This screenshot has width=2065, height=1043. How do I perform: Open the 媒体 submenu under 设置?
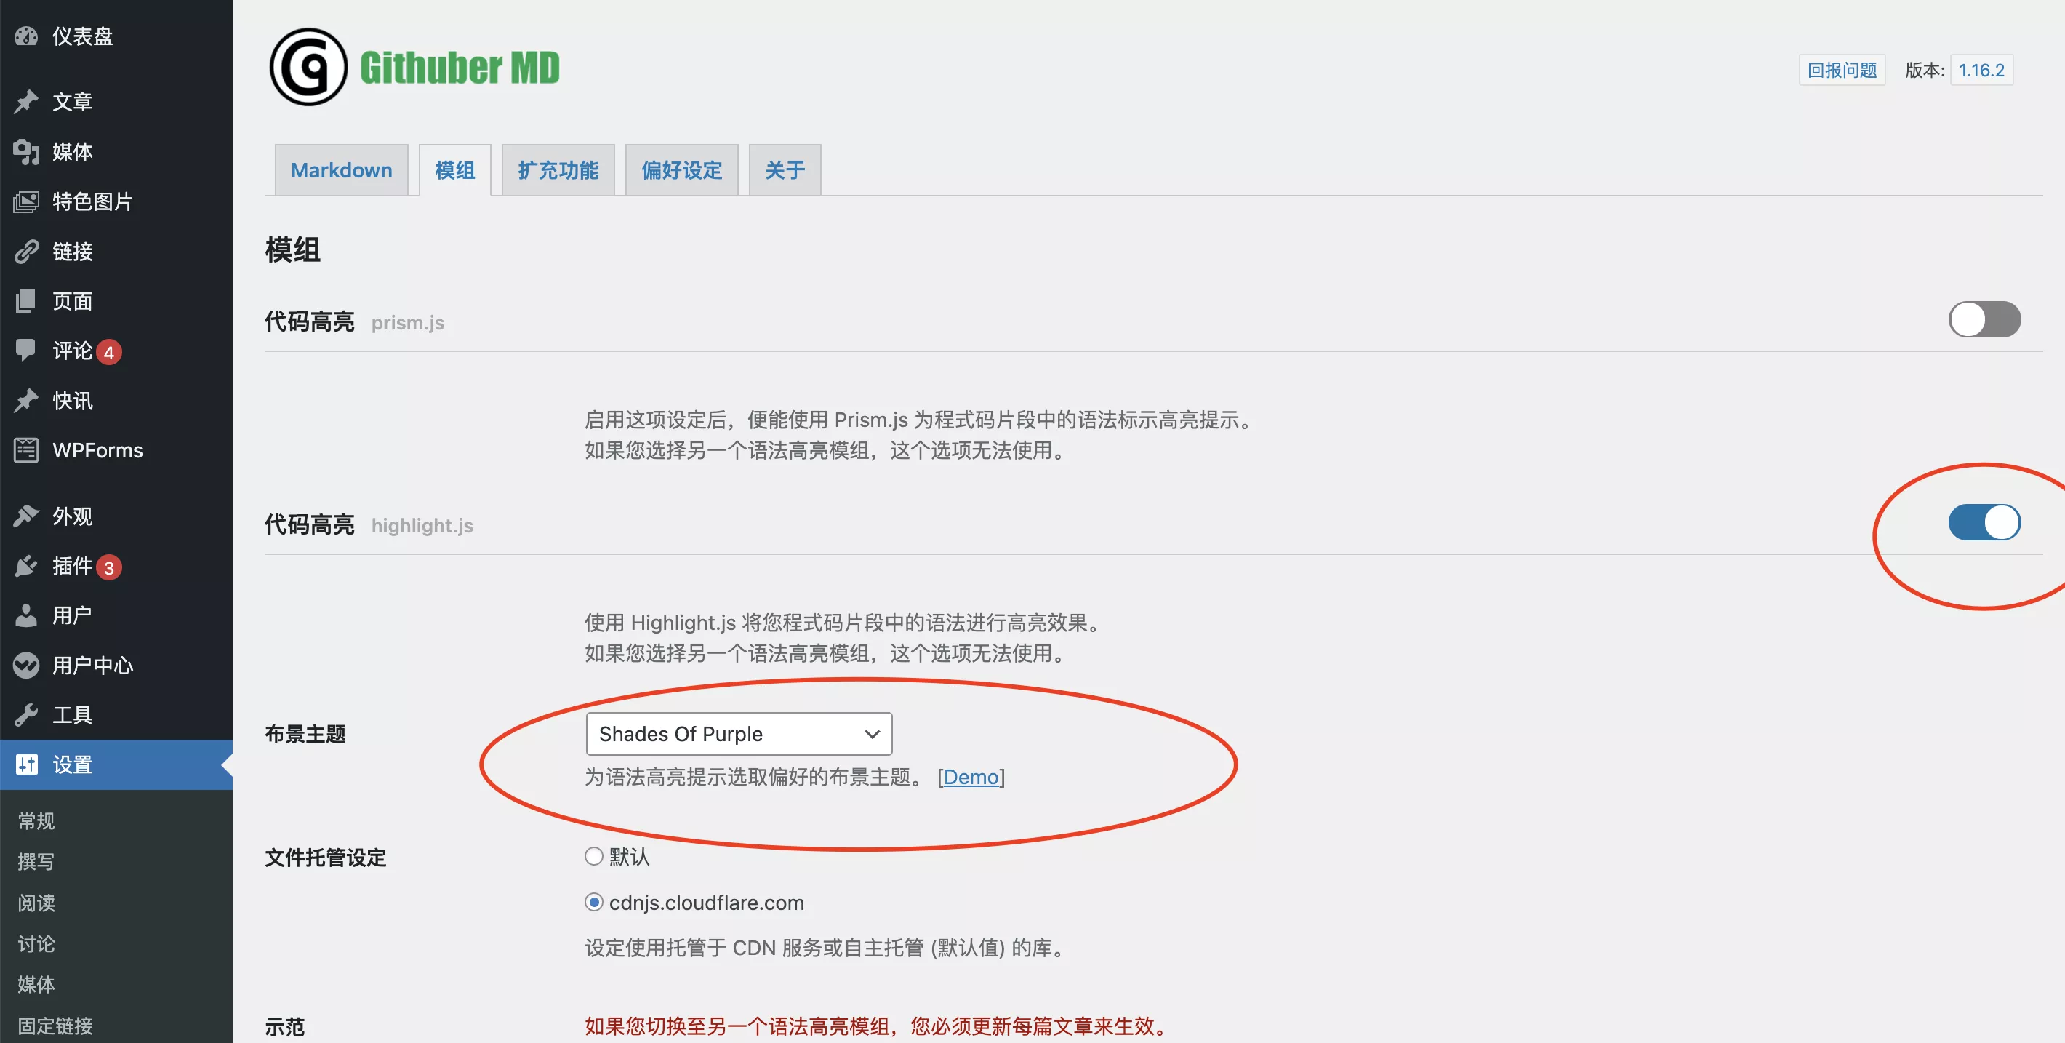(x=36, y=985)
